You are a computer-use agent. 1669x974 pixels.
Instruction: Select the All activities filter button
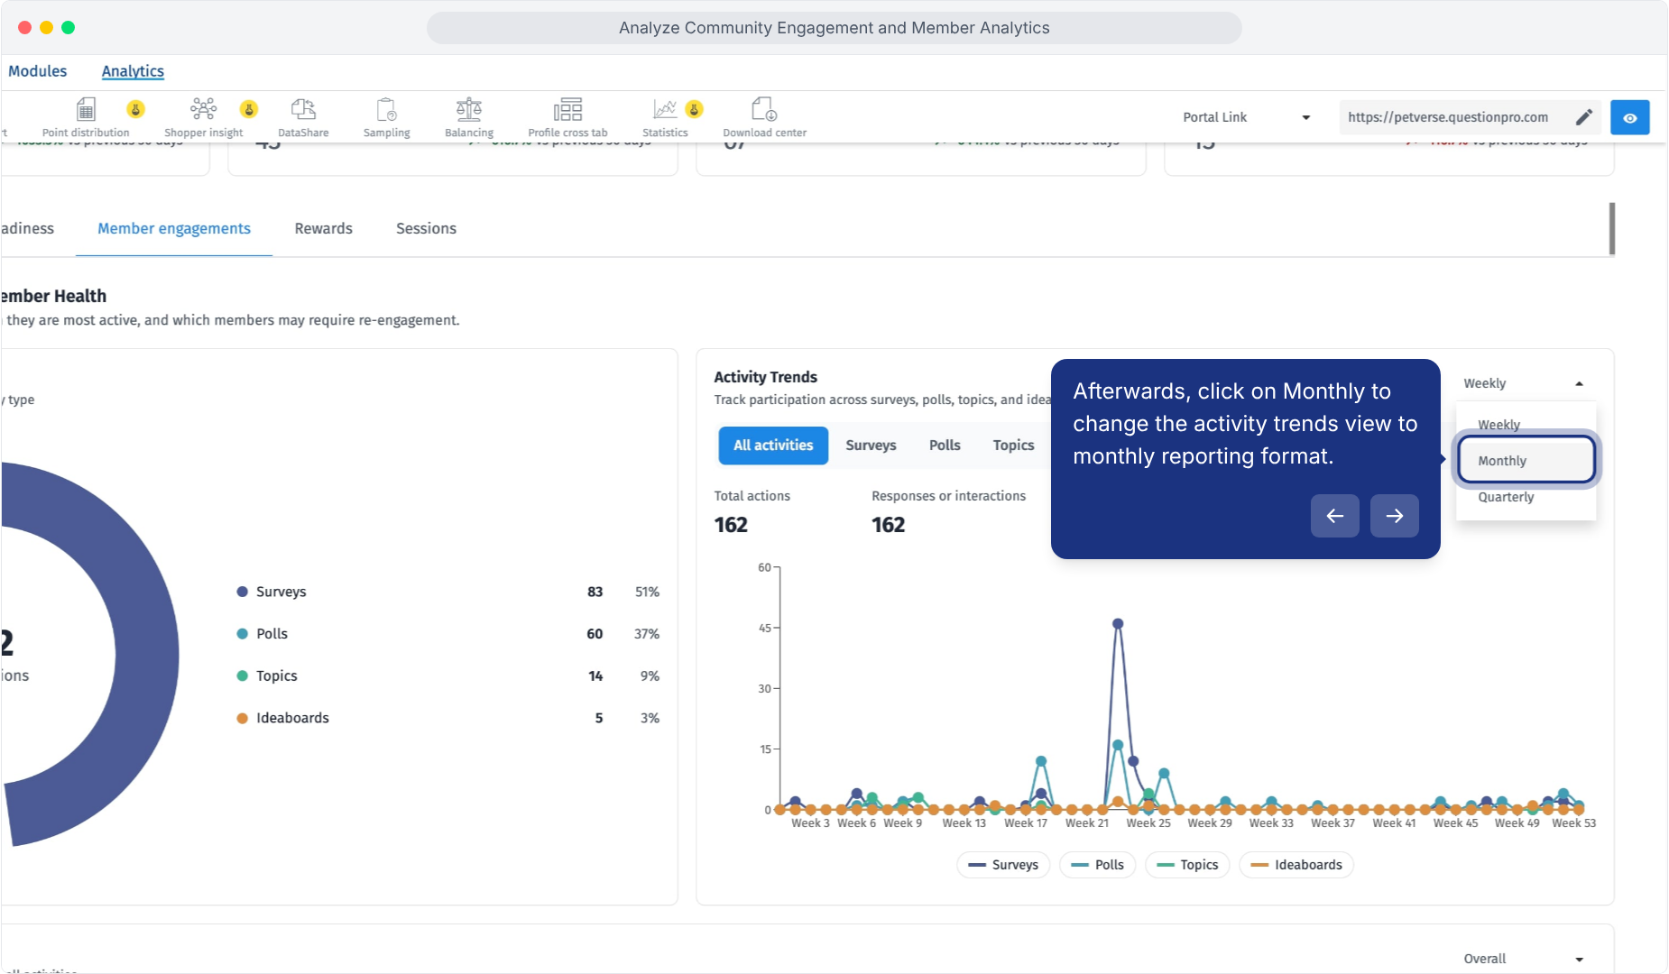[x=773, y=446]
